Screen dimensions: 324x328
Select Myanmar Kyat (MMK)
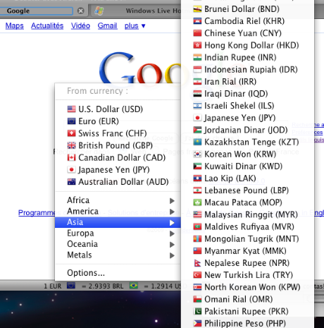click(248, 251)
